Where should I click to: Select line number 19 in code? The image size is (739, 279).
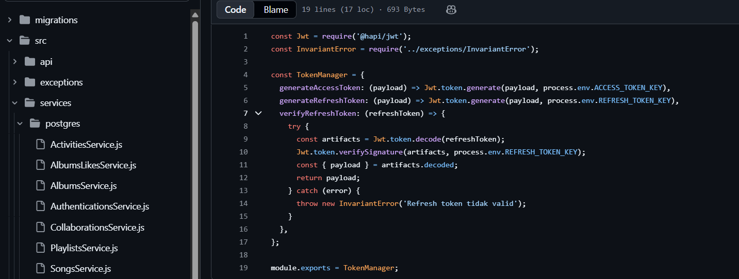tap(243, 268)
